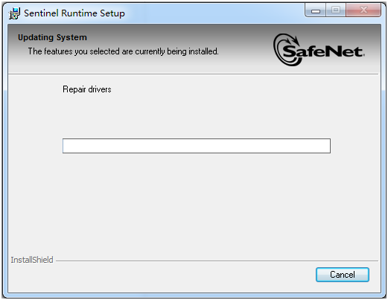This screenshot has width=388, height=300.
Task: Click the SafeNet wordmark text in logo
Action: click(323, 51)
